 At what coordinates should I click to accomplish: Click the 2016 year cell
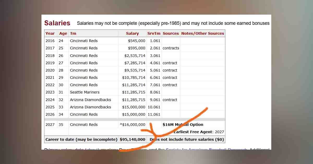(x=50, y=41)
